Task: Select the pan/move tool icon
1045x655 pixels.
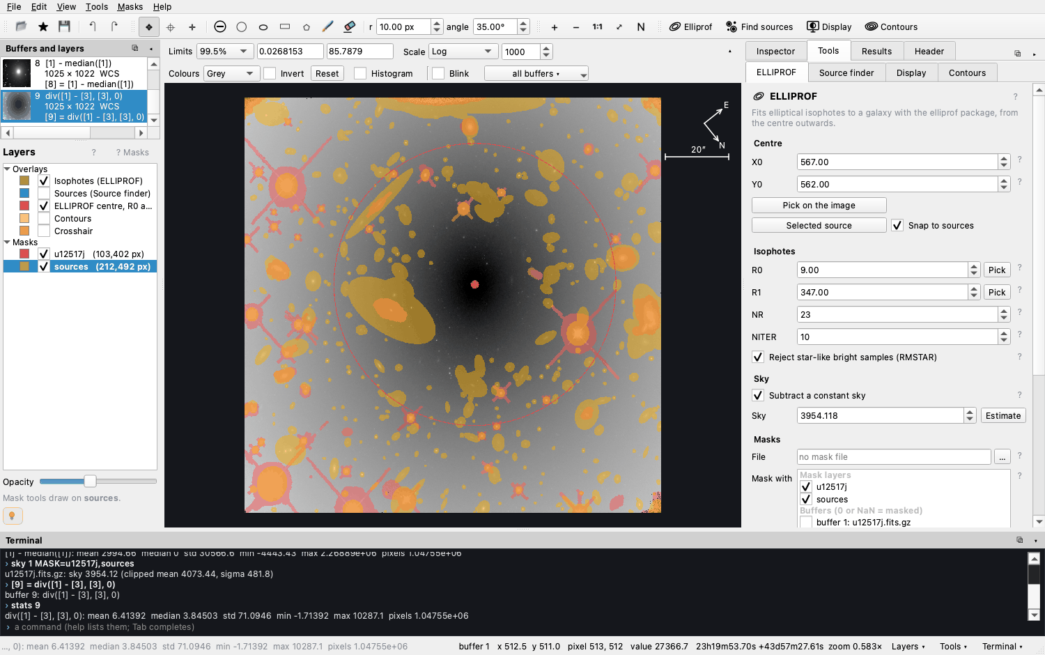Action: pyautogui.click(x=148, y=27)
